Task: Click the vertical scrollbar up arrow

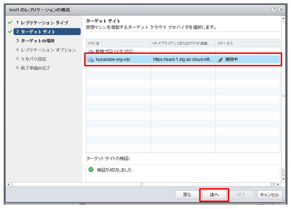Action: click(283, 19)
